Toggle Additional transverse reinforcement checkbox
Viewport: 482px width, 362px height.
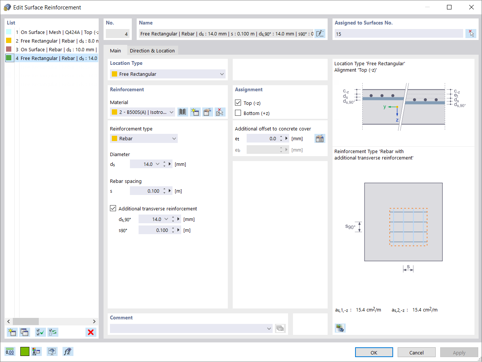[113, 208]
